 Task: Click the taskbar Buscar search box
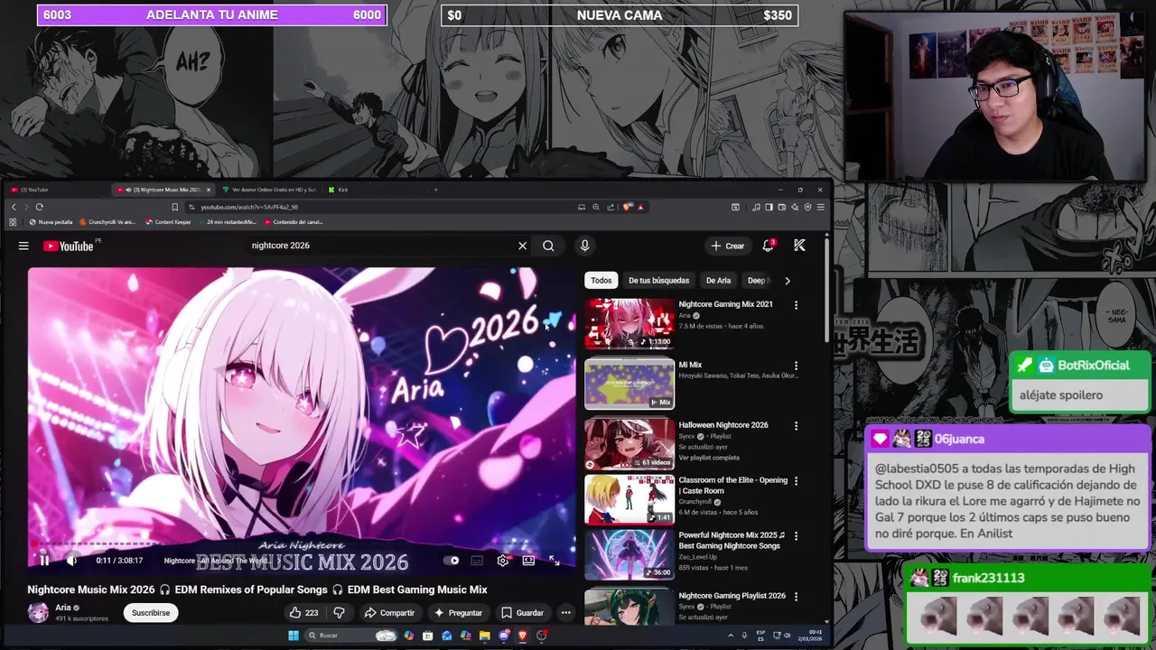tap(351, 636)
